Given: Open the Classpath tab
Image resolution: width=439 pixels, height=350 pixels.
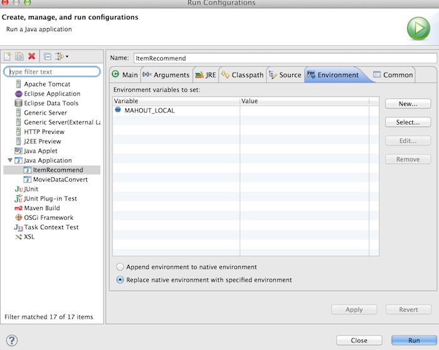Looking at the screenshot, I should pyautogui.click(x=243, y=75).
